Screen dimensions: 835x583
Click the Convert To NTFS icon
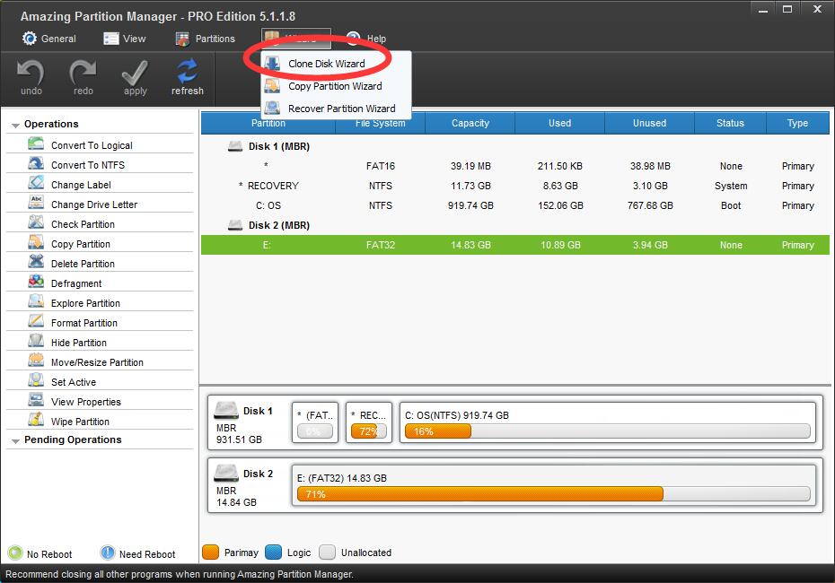pyautogui.click(x=36, y=163)
